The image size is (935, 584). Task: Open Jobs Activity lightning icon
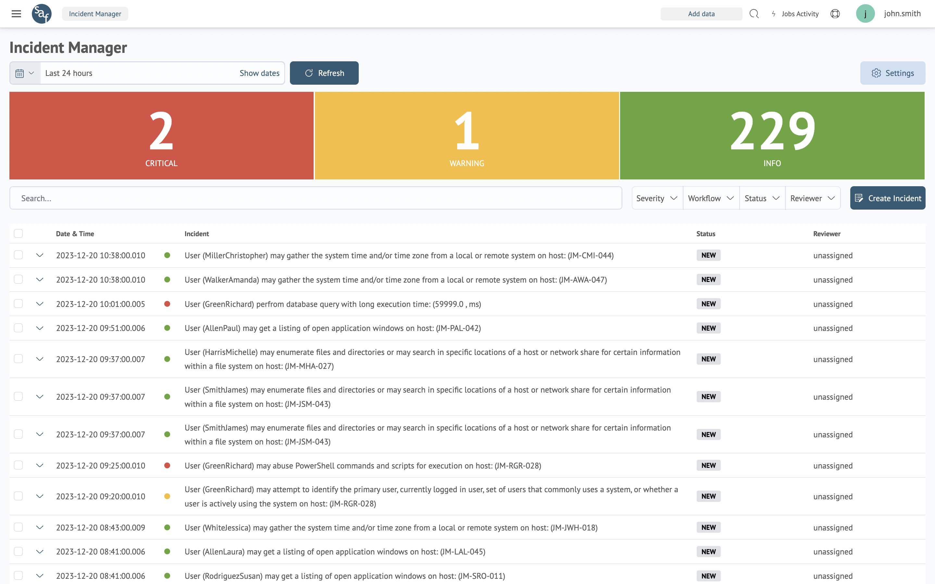(x=774, y=14)
